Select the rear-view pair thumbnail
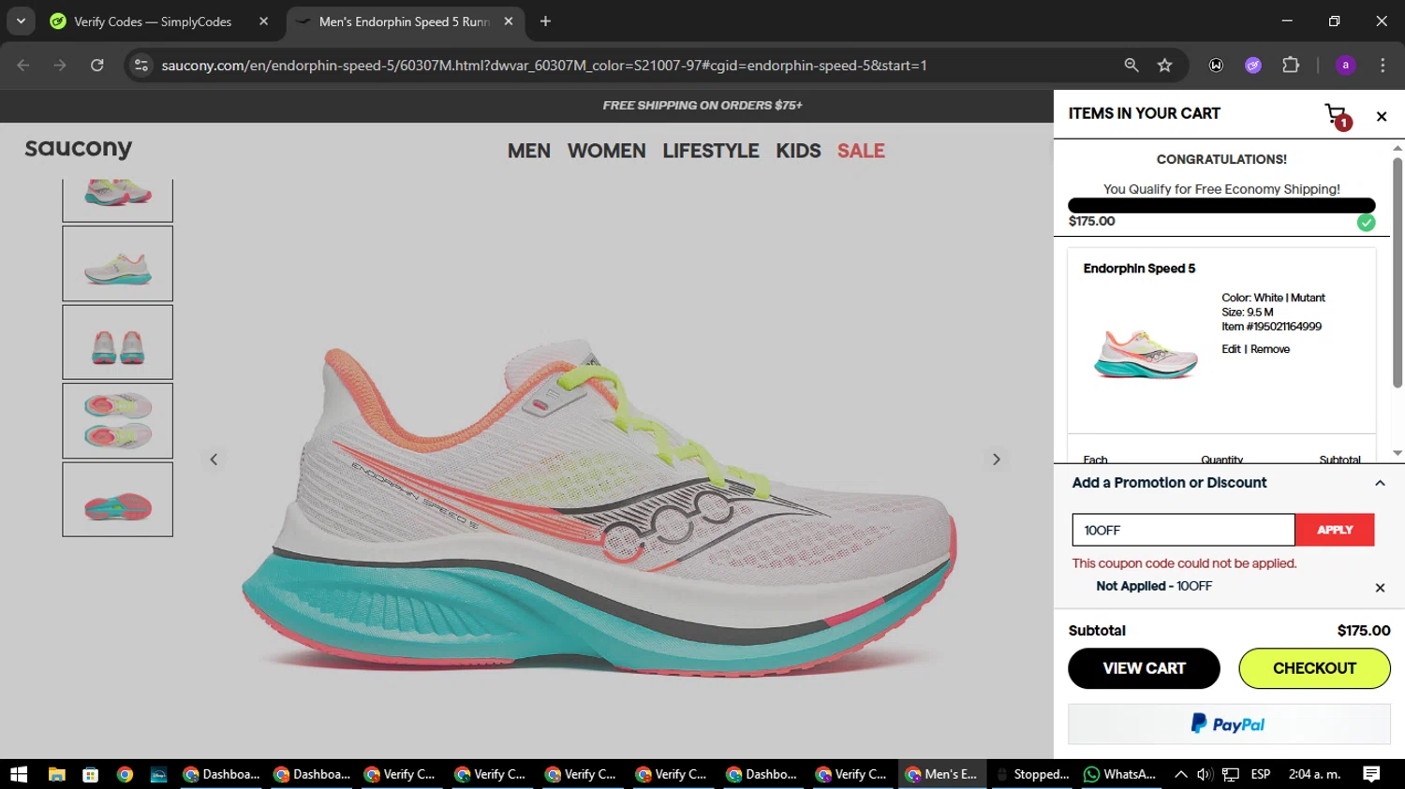The height and width of the screenshot is (789, 1405). click(118, 343)
